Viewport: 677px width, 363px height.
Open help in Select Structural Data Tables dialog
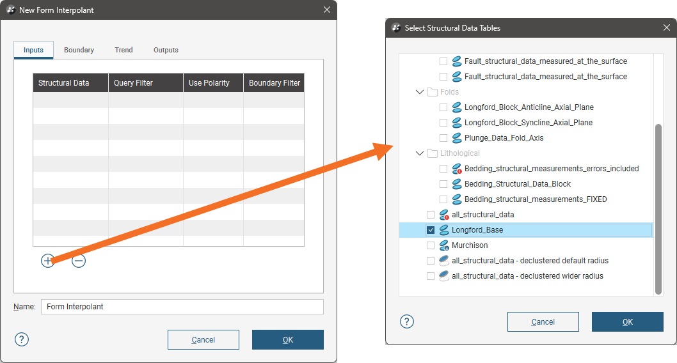407,321
